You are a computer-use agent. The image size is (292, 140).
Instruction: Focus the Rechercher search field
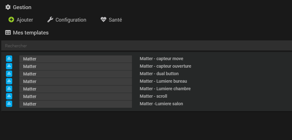[x=146, y=46]
